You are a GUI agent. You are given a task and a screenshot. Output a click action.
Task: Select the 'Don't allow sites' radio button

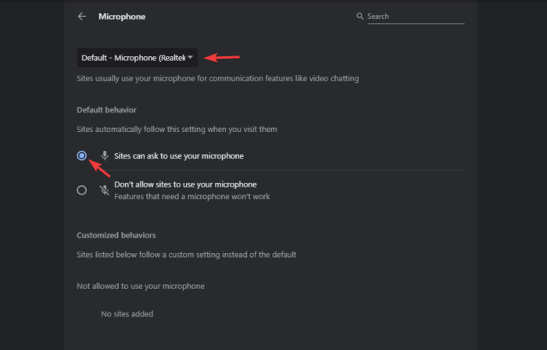82,190
